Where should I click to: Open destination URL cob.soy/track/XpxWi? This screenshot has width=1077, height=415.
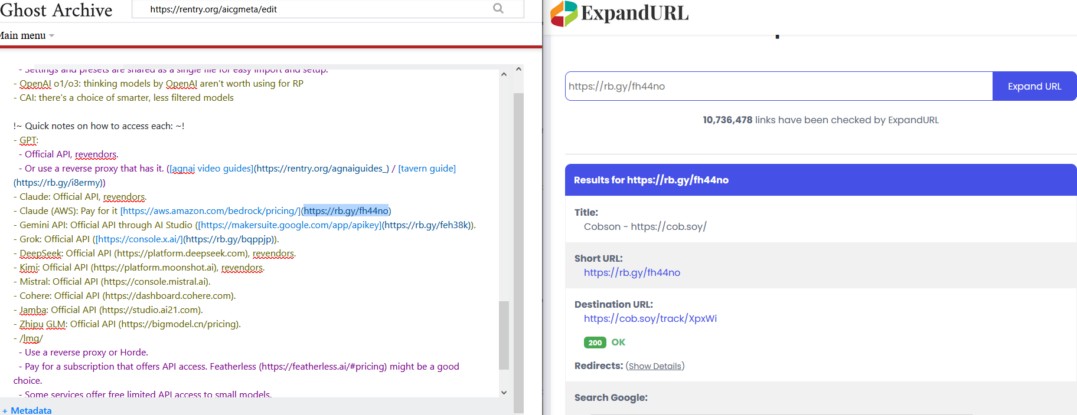click(x=650, y=318)
